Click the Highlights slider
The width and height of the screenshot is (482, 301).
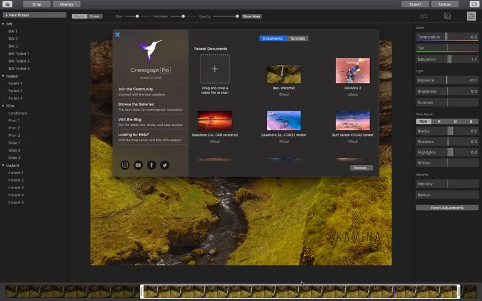pyautogui.click(x=447, y=152)
